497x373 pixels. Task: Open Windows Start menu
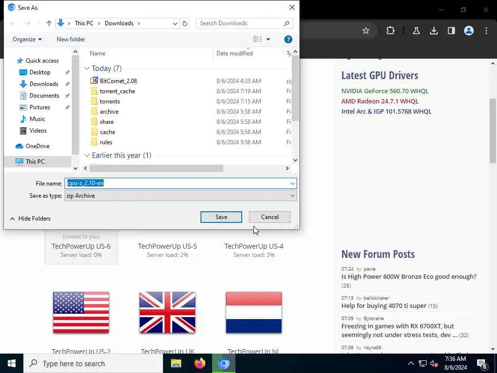point(12,363)
